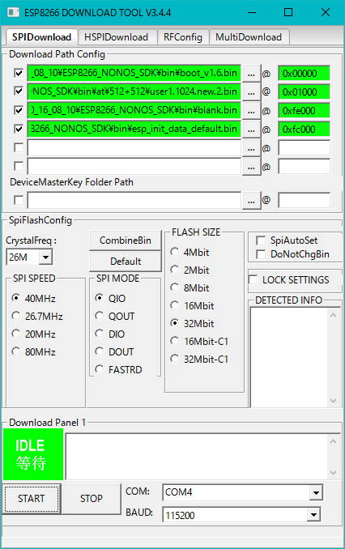Screen dimensions: 345x549
Task: Toggle the blank.bin row checkbox
Action: click(19, 110)
